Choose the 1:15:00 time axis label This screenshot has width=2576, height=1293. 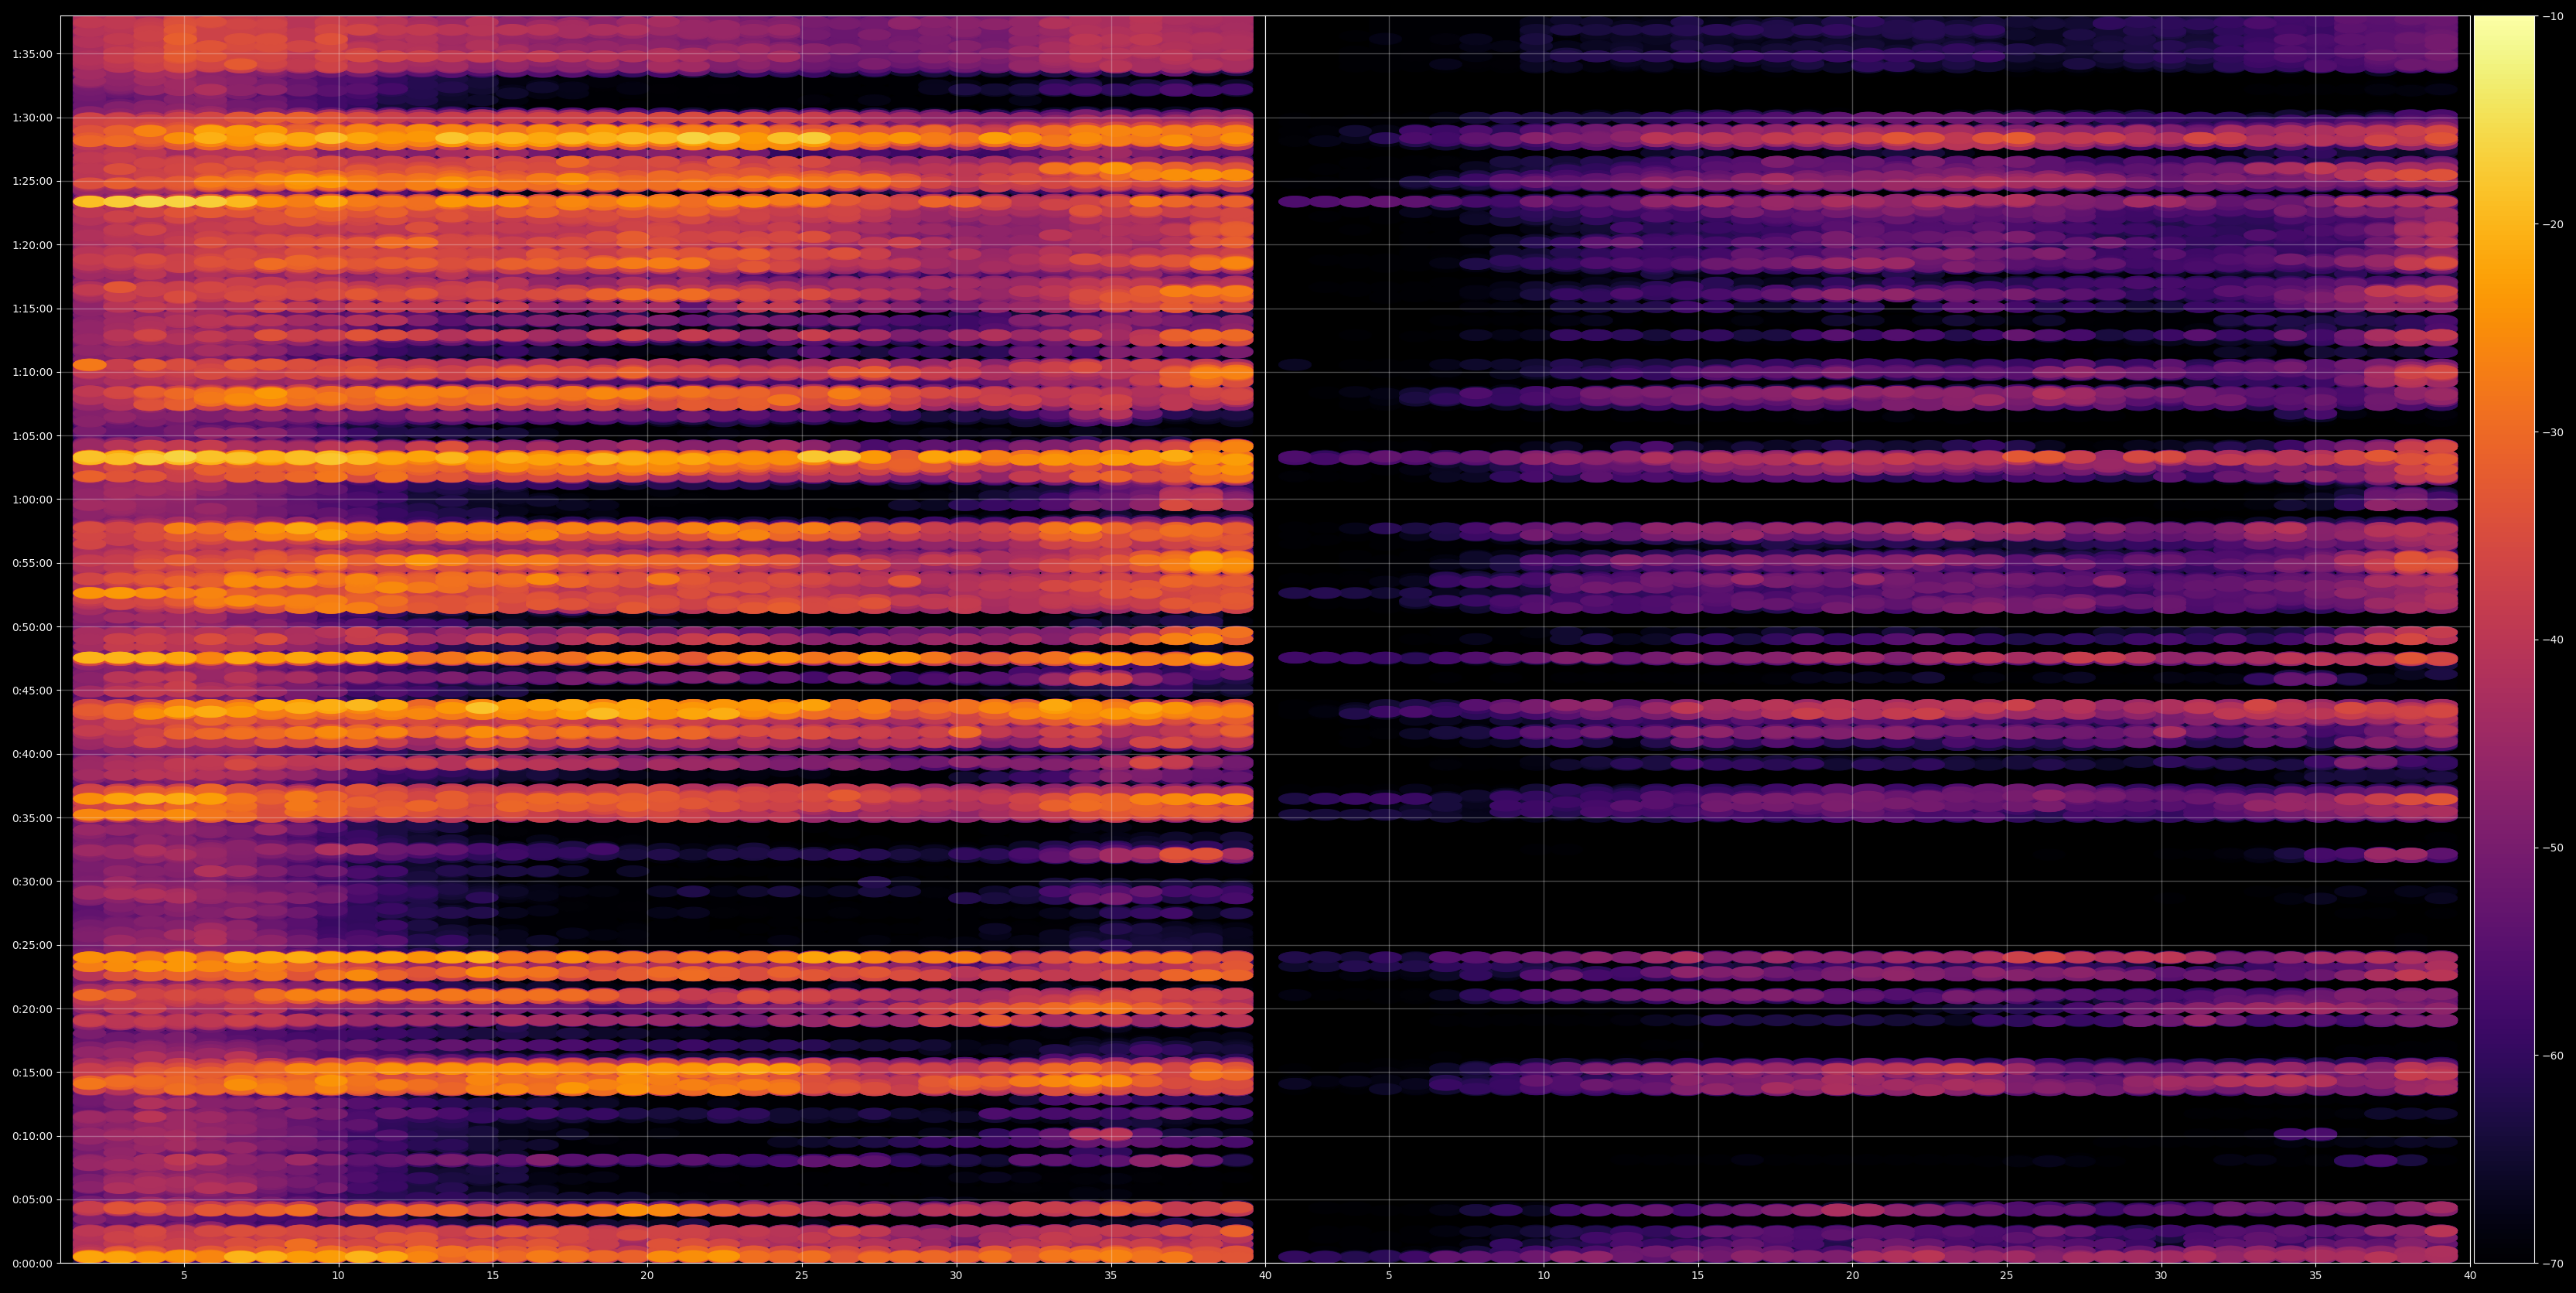click(x=32, y=308)
